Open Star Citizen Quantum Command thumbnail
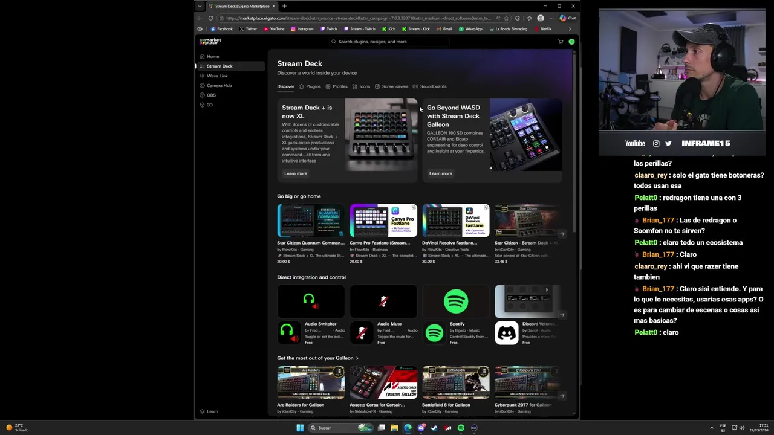 pos(311,221)
